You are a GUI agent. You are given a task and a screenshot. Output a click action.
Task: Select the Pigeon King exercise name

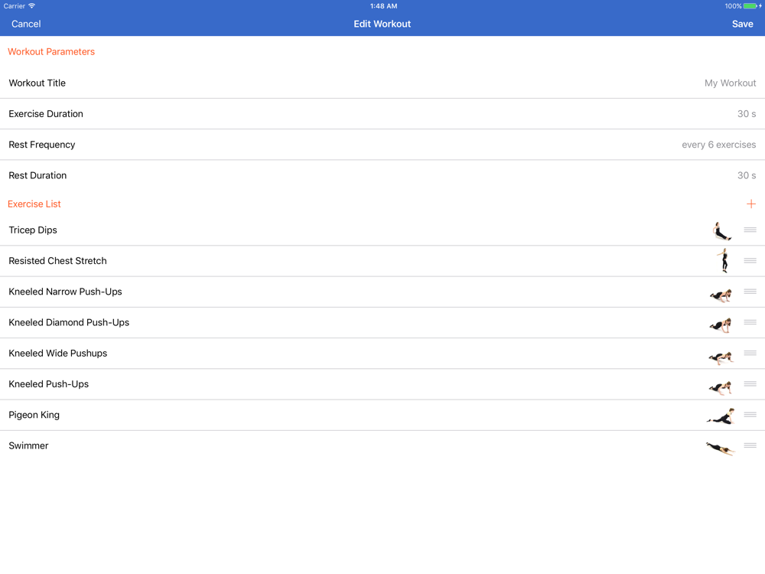[34, 415]
